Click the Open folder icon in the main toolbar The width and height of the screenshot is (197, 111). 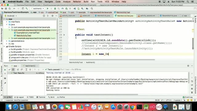2,9
